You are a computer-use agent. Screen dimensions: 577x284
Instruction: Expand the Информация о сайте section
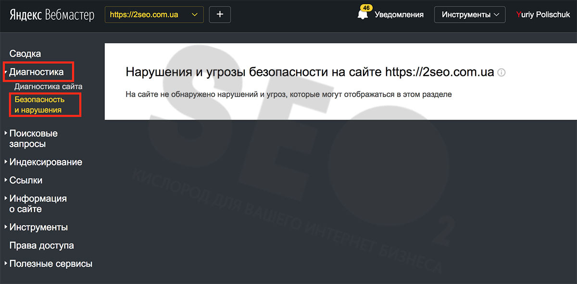[x=38, y=204]
